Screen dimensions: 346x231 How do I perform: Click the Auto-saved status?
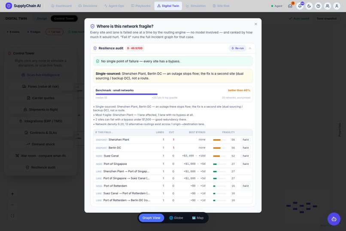(299, 18)
